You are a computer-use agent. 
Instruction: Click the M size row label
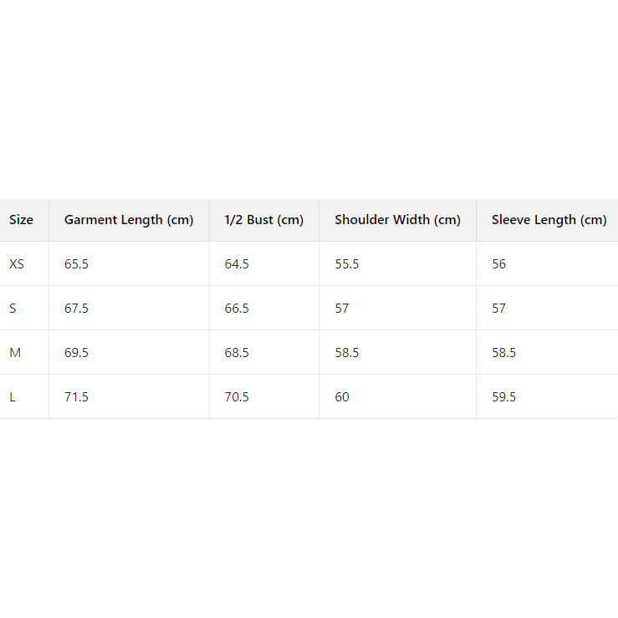pos(15,353)
